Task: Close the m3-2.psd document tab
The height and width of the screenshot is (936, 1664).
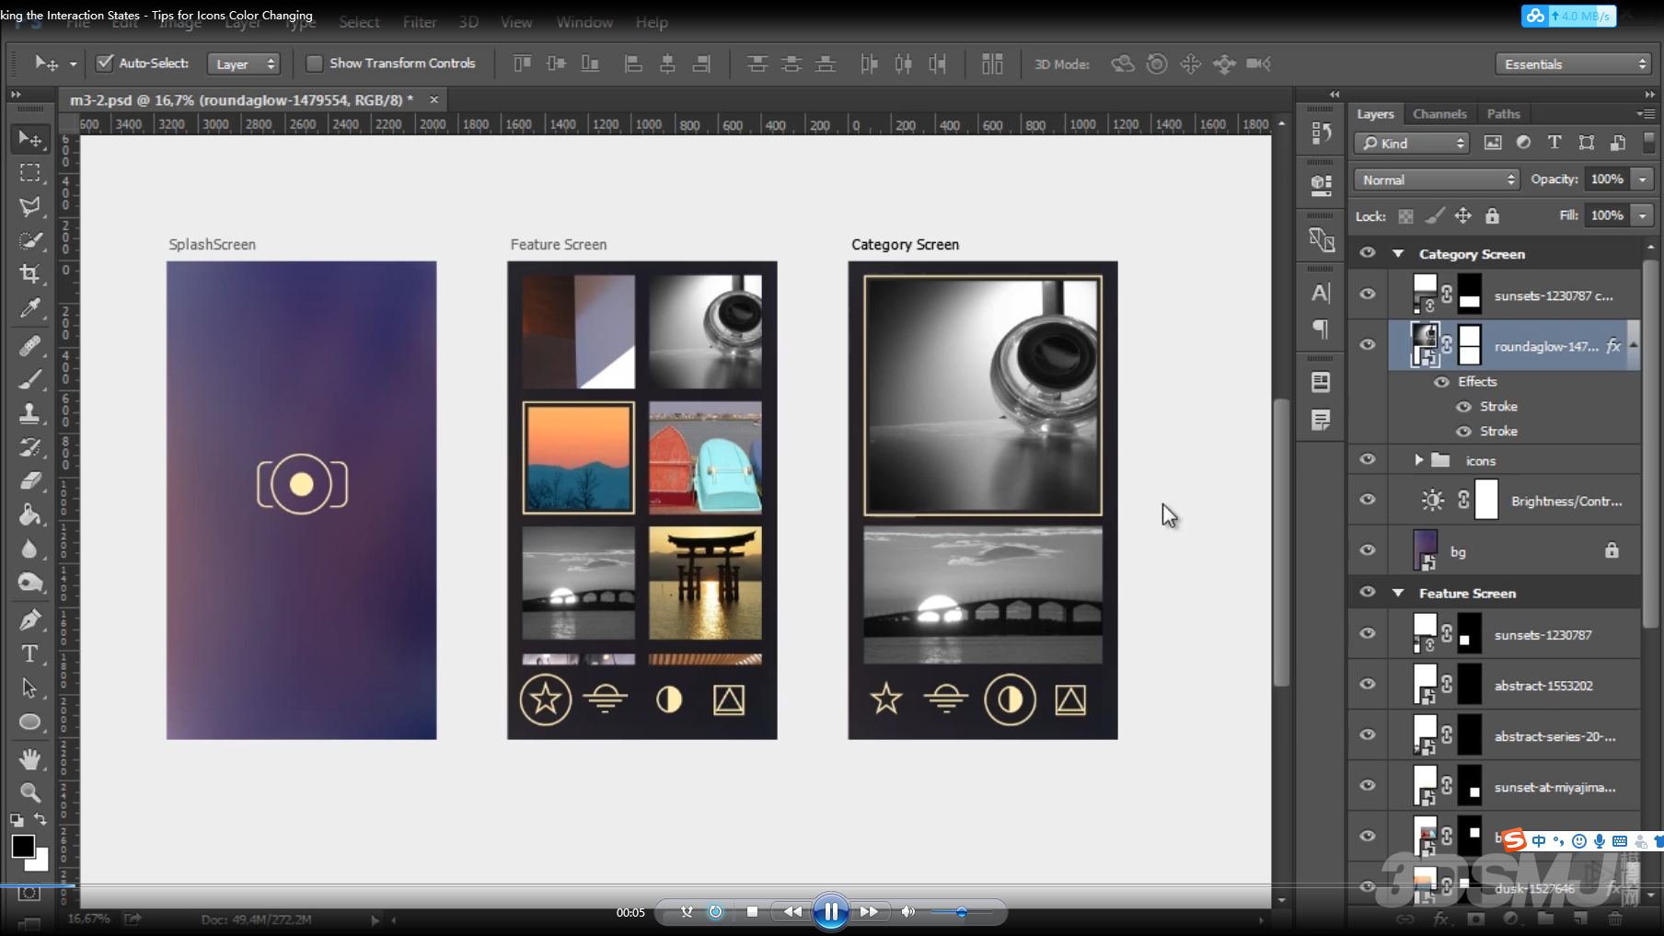Action: pyautogui.click(x=433, y=99)
